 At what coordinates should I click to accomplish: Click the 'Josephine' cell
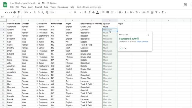pos(14,72)
